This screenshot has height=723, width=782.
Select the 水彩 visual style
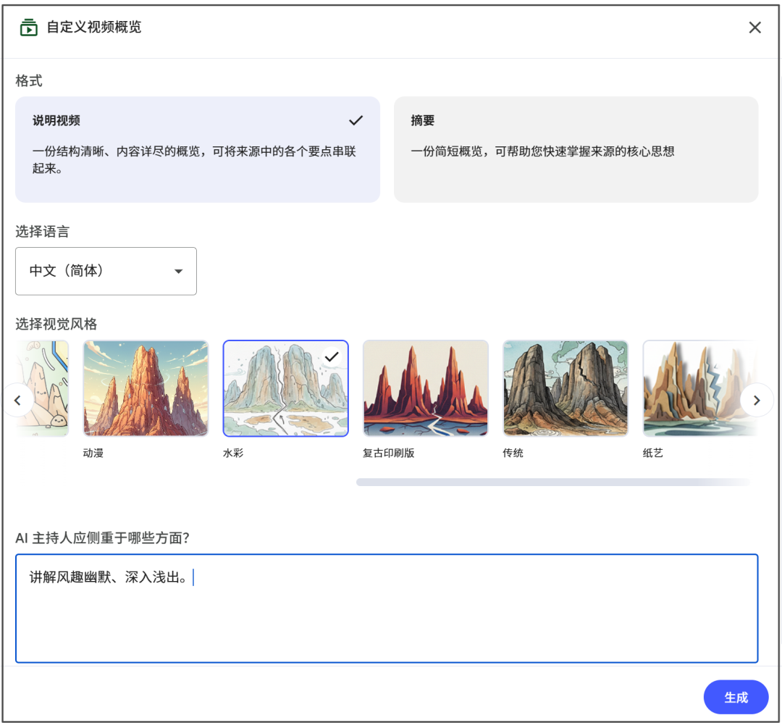click(285, 388)
